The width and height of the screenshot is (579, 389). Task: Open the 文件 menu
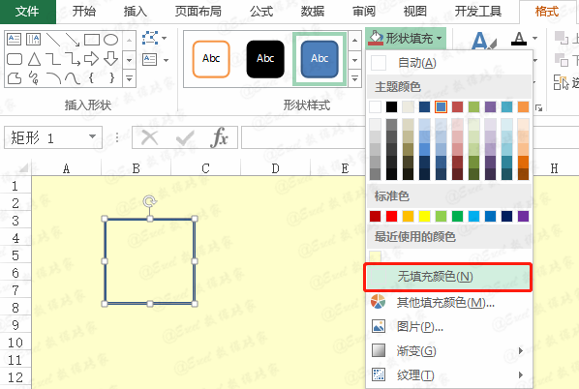[27, 12]
